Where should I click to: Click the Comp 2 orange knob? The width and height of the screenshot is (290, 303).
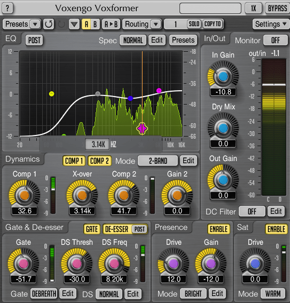click(x=123, y=195)
